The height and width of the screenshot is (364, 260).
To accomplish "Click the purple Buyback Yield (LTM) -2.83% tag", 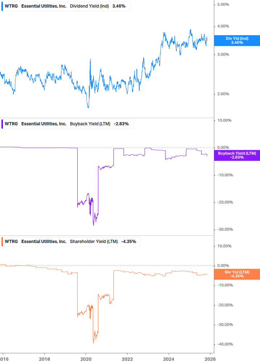I will 237,155.
